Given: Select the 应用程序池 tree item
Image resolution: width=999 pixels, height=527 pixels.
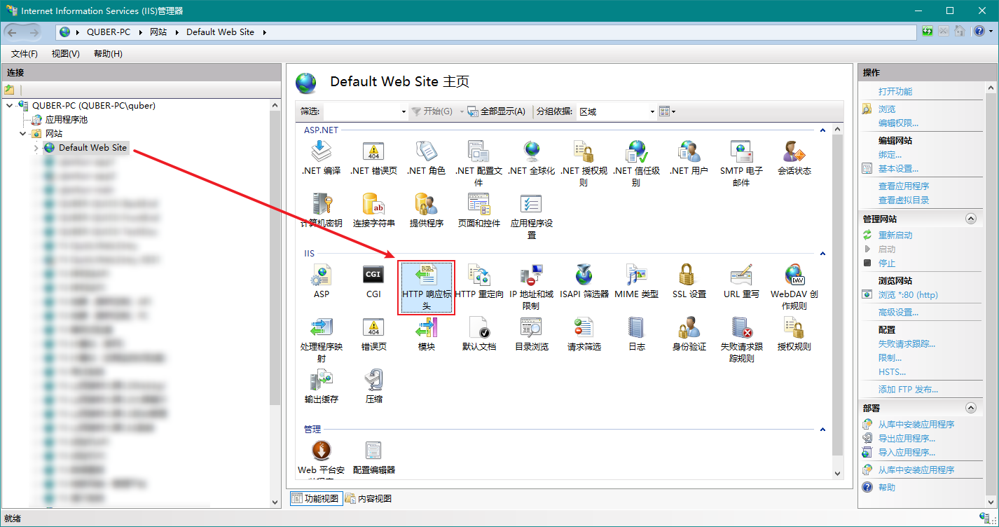Looking at the screenshot, I should pos(66,120).
